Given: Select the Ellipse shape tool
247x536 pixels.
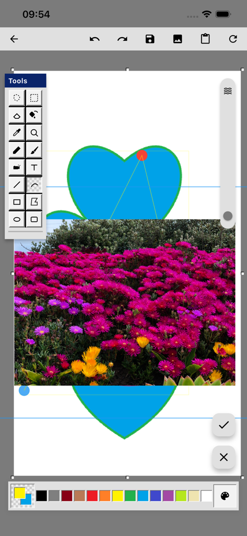Looking at the screenshot, I should [17, 219].
